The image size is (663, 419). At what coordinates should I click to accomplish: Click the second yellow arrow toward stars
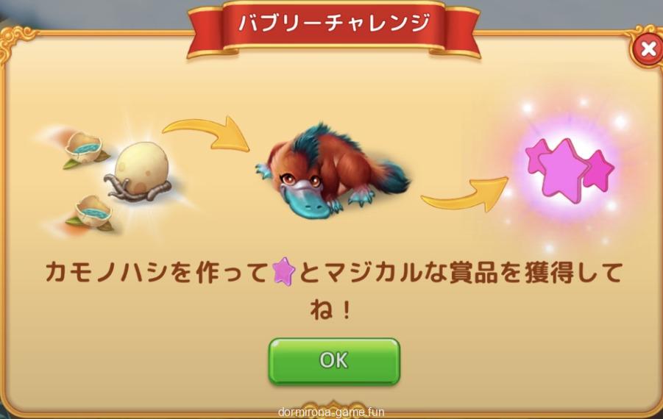click(464, 194)
